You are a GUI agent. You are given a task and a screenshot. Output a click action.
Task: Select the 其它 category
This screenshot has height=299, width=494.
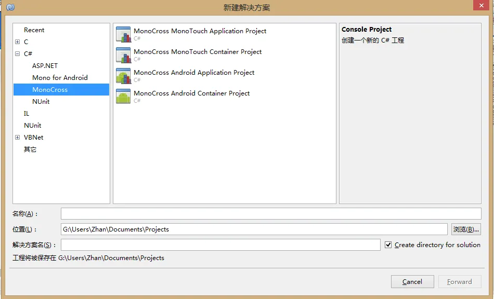tap(30, 149)
